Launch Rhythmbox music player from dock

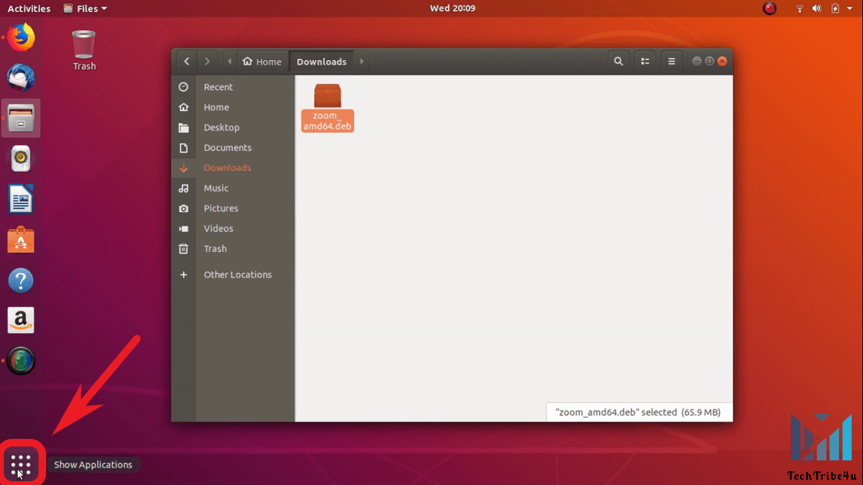click(21, 159)
